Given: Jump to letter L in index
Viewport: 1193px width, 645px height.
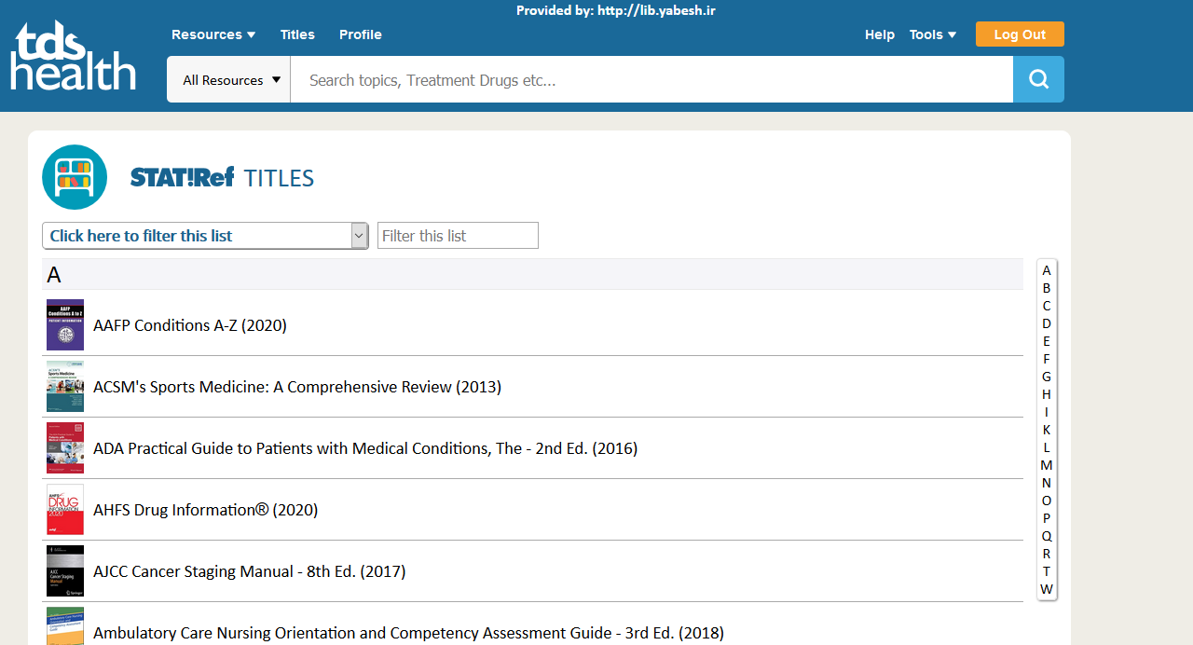Looking at the screenshot, I should (1047, 447).
